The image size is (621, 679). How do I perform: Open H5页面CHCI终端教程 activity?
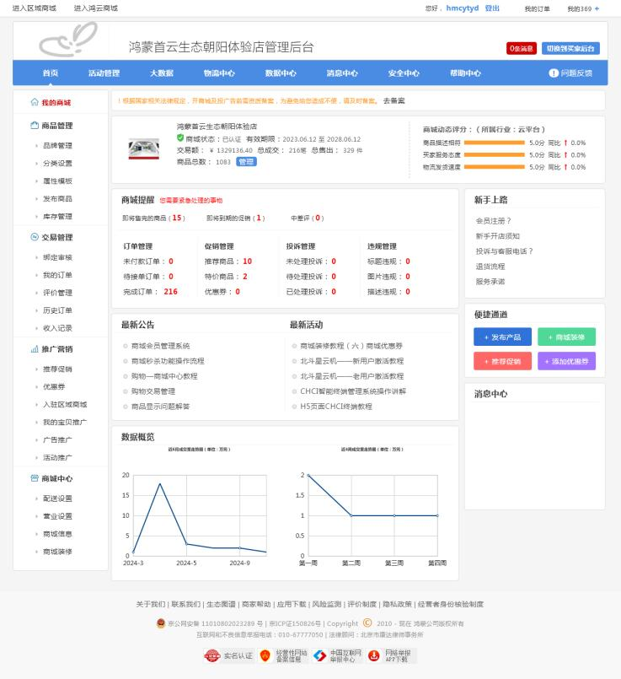(x=336, y=407)
